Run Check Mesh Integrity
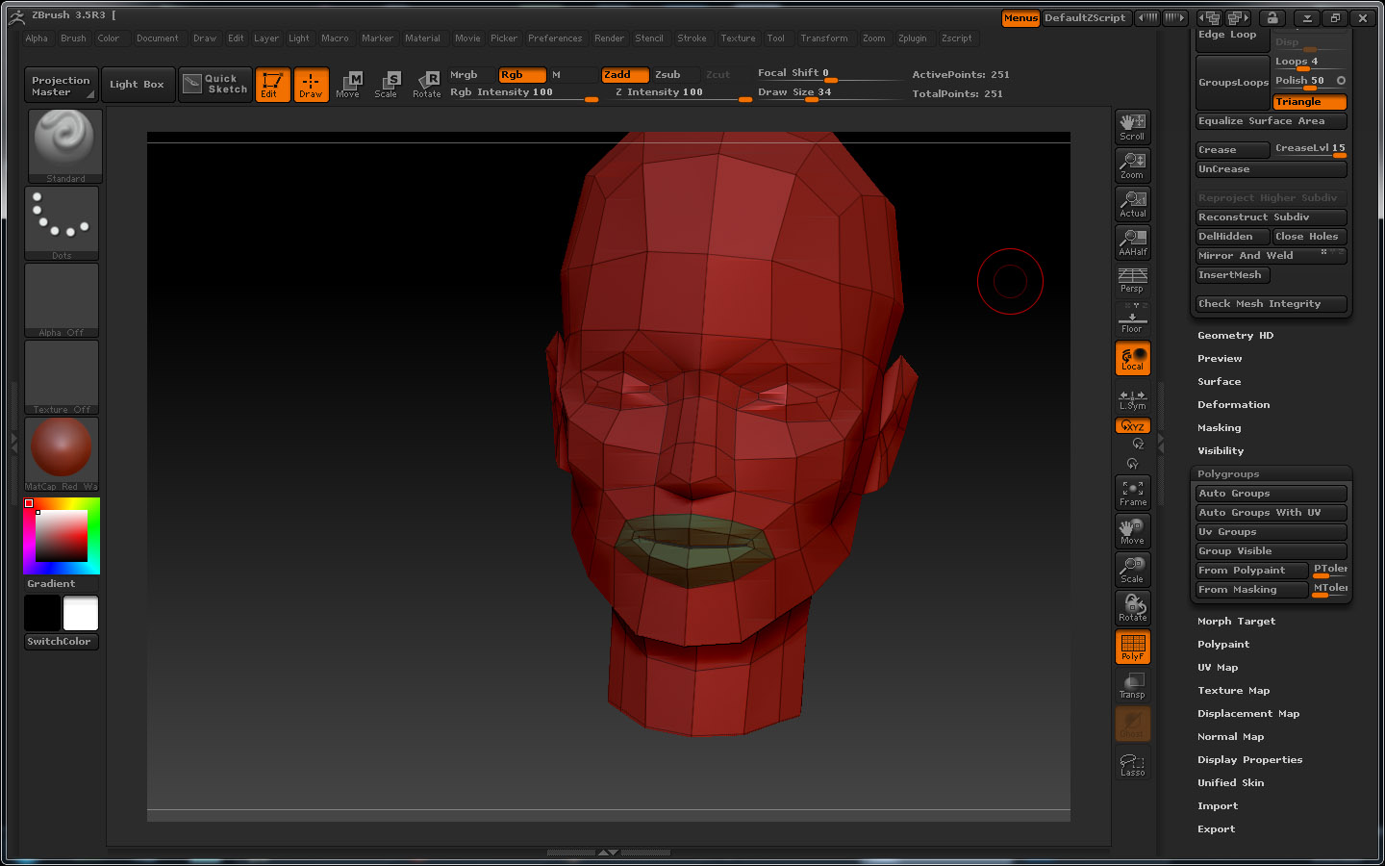 pyautogui.click(x=1270, y=303)
